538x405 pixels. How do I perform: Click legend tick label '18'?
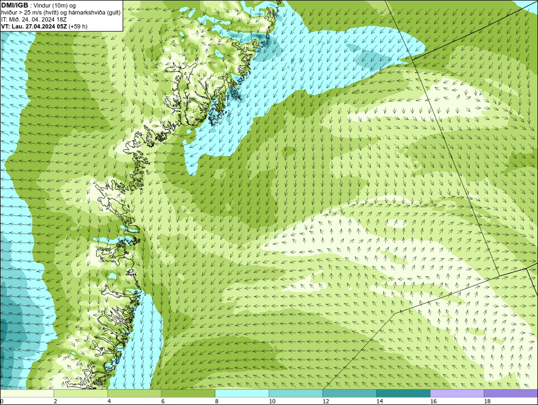[487, 401]
